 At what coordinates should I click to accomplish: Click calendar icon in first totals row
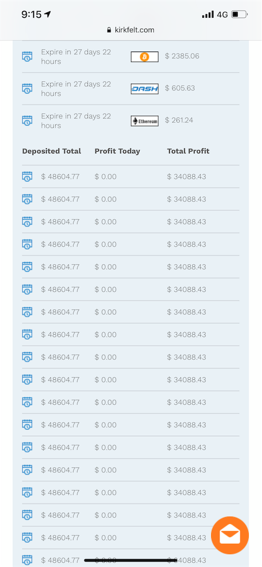[x=27, y=177]
